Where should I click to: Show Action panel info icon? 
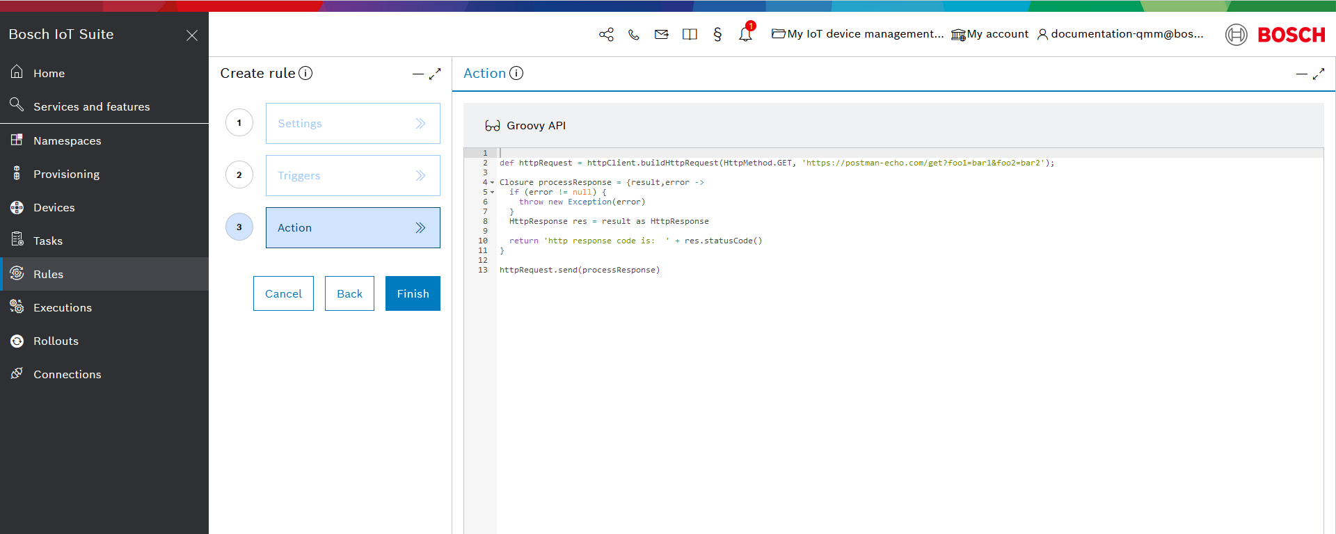(x=516, y=73)
